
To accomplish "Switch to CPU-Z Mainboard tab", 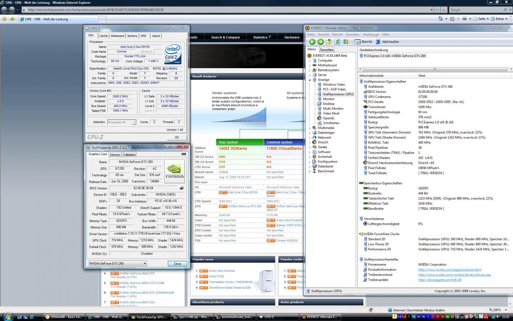I will pyautogui.click(x=117, y=36).
